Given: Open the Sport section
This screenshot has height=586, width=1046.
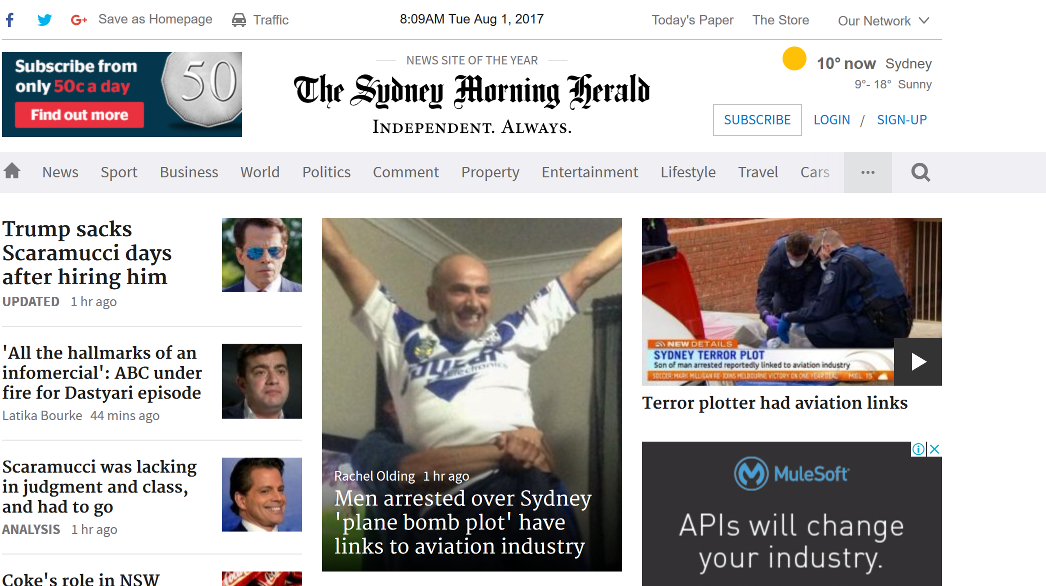Looking at the screenshot, I should [x=119, y=172].
